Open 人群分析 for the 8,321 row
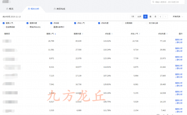187x115 pixels. tap(179, 68)
